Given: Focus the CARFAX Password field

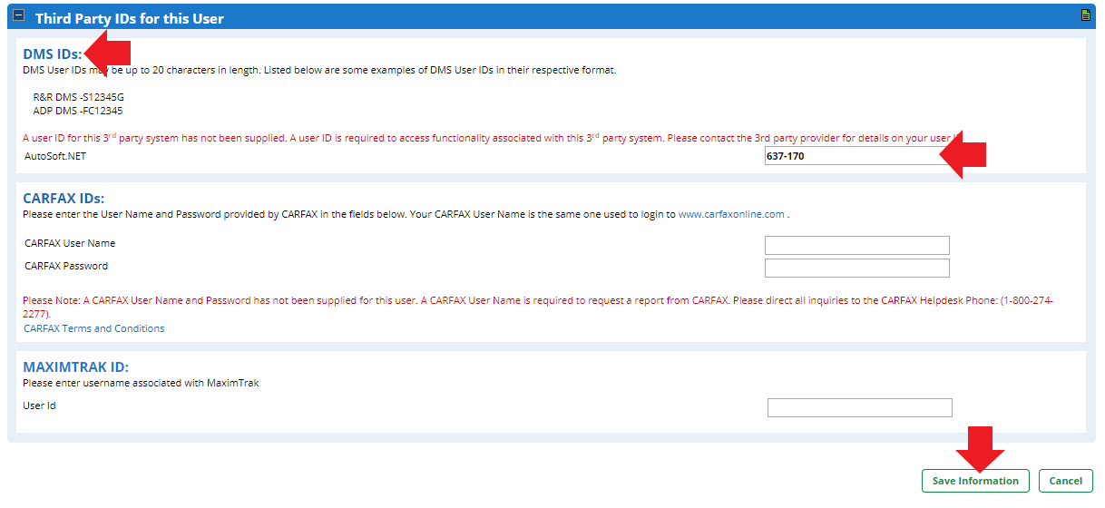Looking at the screenshot, I should pos(857,268).
